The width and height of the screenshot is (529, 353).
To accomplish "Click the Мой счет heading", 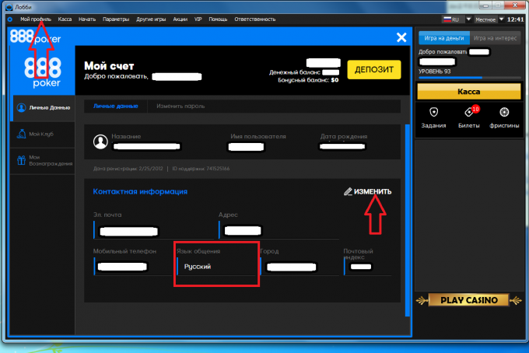I will tap(109, 66).
